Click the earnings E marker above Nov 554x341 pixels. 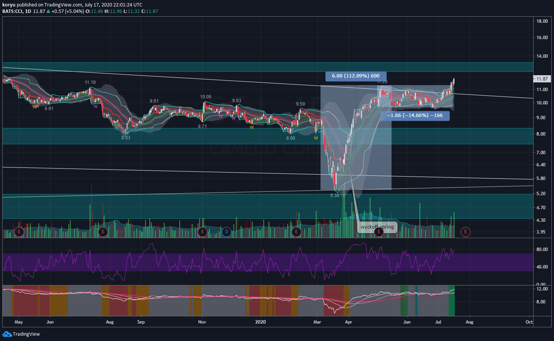(203, 232)
